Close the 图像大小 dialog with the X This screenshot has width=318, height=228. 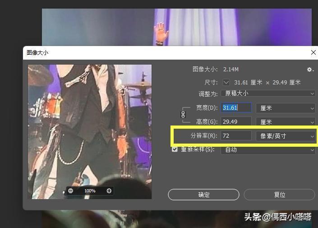click(313, 52)
